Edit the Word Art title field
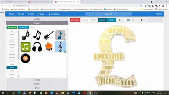 pyautogui.click(x=108, y=14)
